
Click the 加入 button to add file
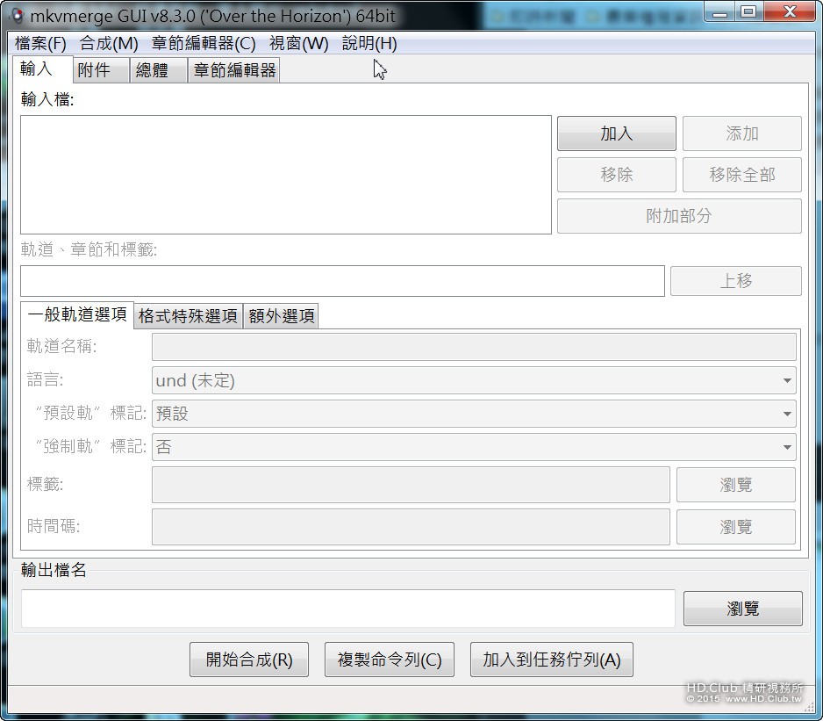[616, 133]
